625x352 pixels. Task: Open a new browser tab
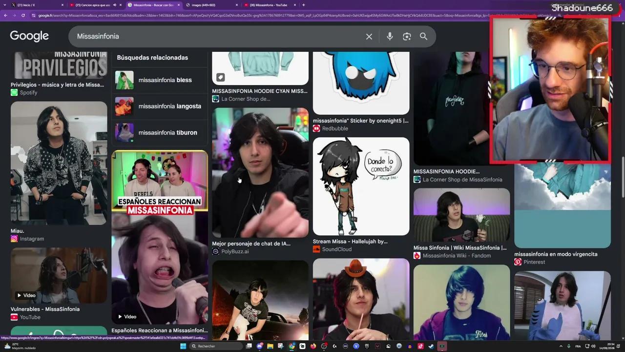pos(304,5)
